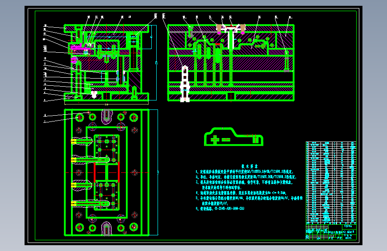
Task: Click the title block below the parts list
Action: pos(331,232)
